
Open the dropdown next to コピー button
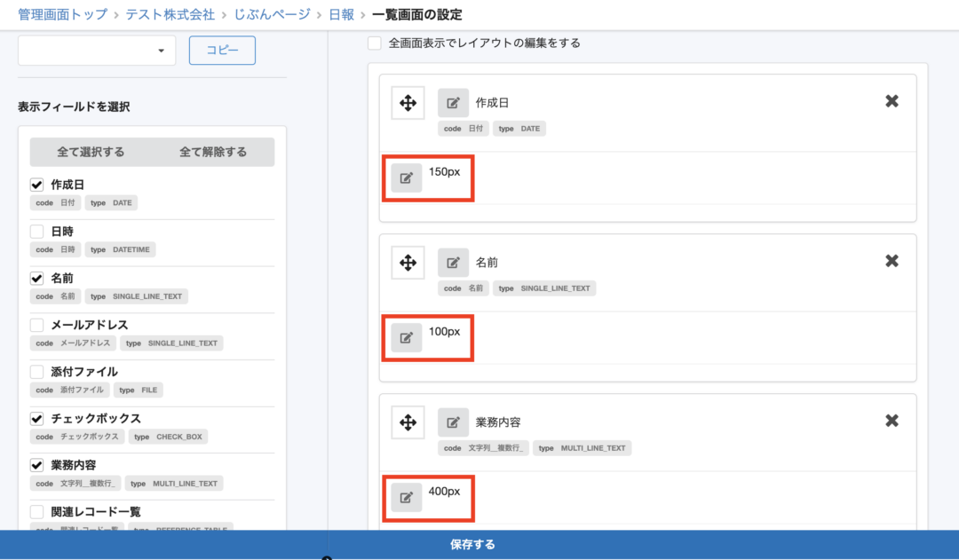pyautogui.click(x=97, y=51)
